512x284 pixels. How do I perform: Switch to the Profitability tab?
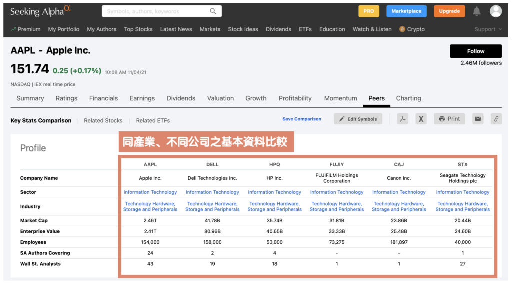pos(295,98)
